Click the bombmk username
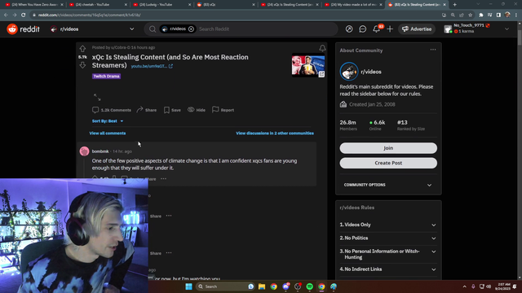Screen dimensions: 522x293 [x=100, y=151]
